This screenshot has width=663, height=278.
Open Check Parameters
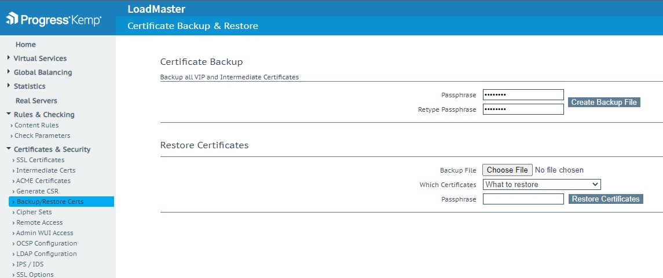42,136
